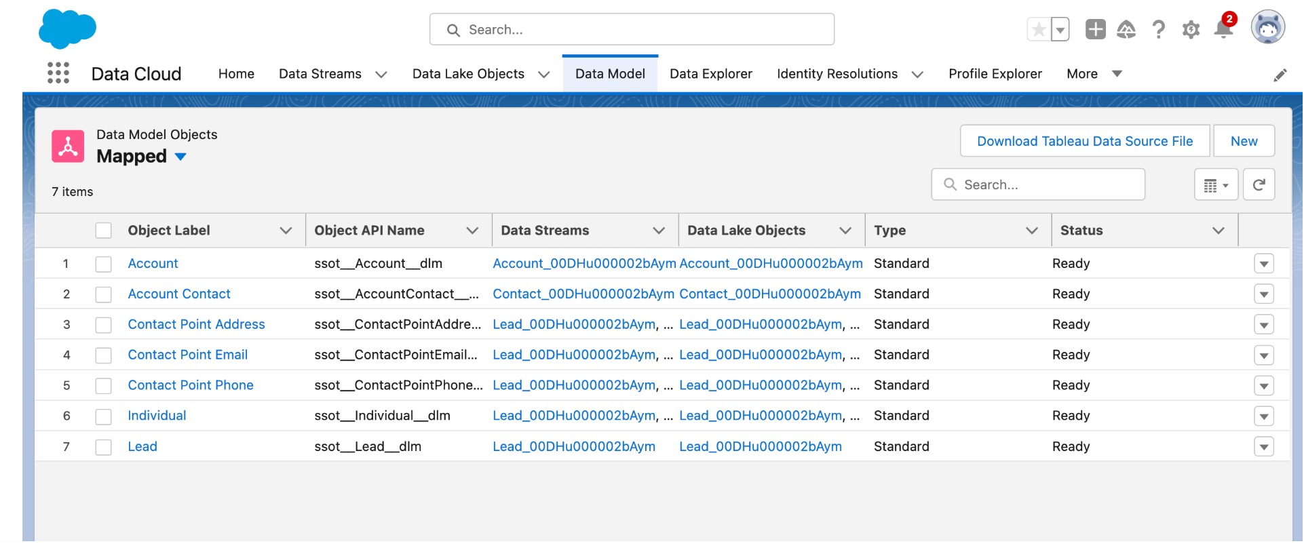Sort by the Data Streams column header

point(545,231)
